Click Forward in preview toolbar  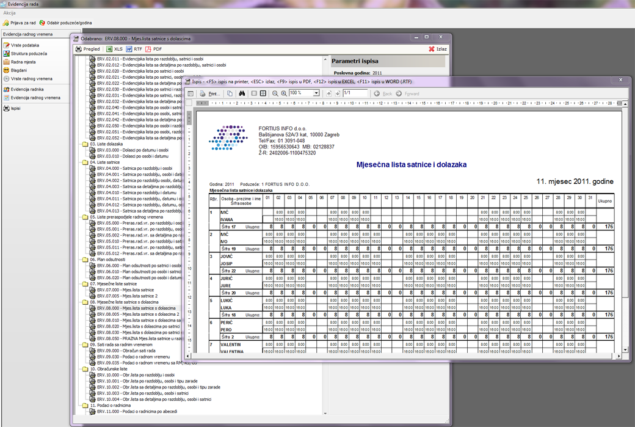pos(407,93)
